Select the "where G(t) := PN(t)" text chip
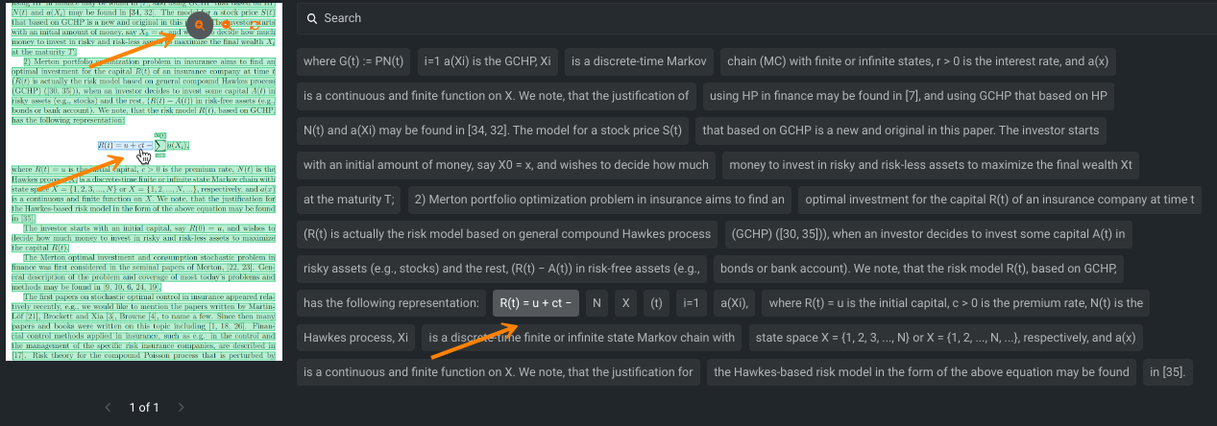This screenshot has height=426, width=1217. tap(354, 61)
